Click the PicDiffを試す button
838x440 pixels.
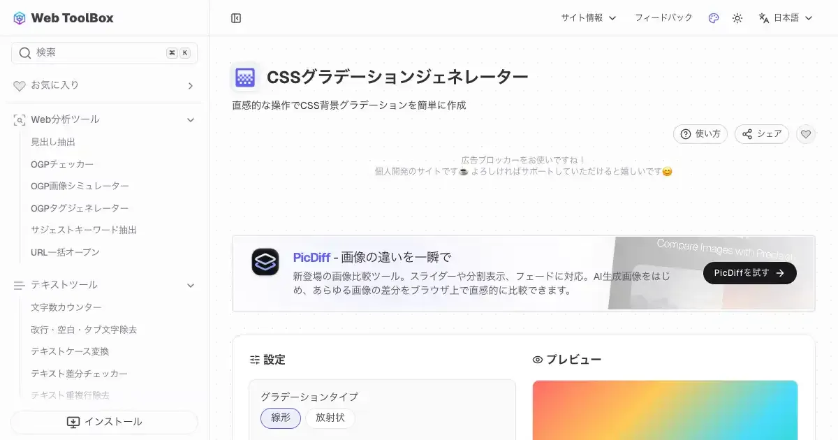[750, 273]
